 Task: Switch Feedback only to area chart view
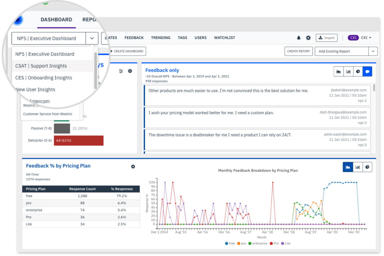click(x=339, y=72)
